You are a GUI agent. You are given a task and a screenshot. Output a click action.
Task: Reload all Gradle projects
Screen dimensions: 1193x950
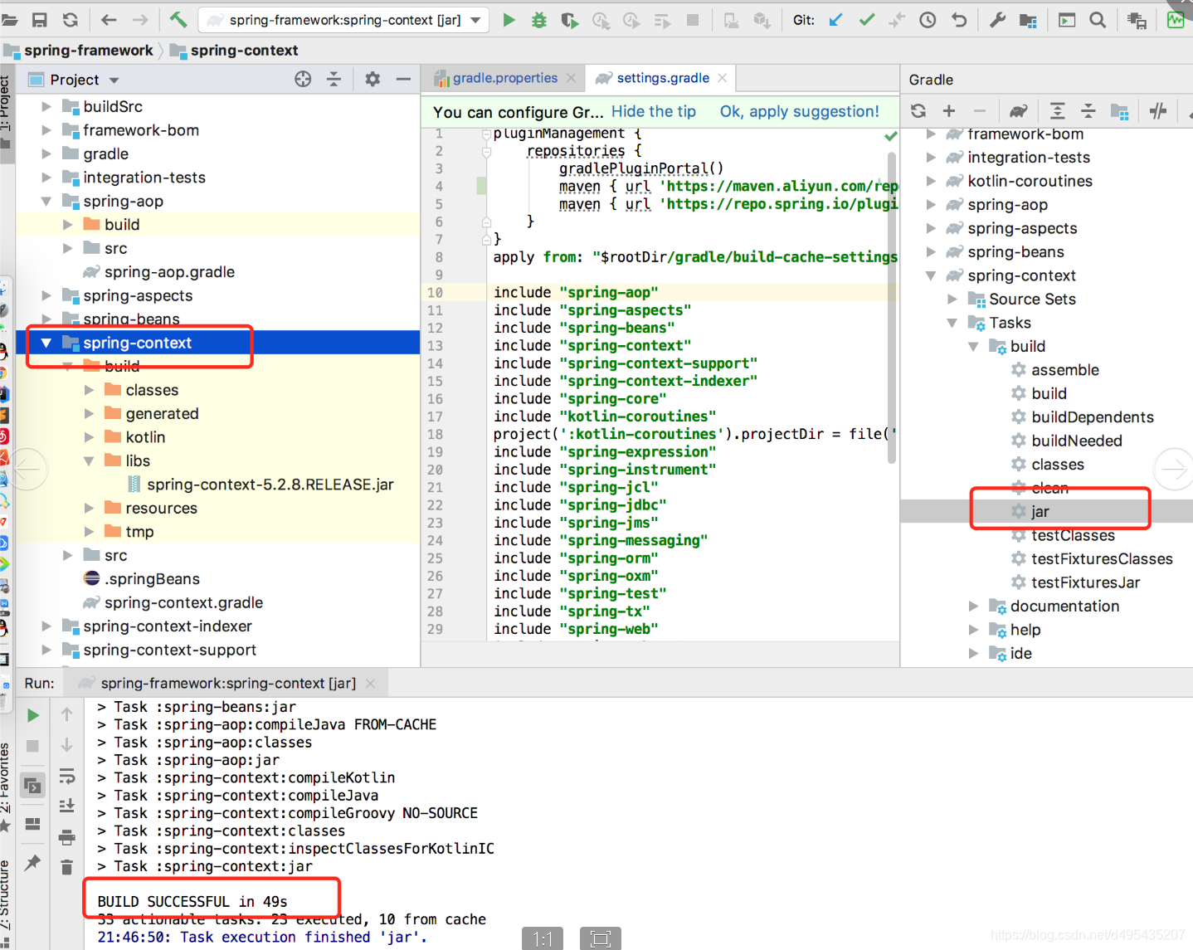coord(918,110)
